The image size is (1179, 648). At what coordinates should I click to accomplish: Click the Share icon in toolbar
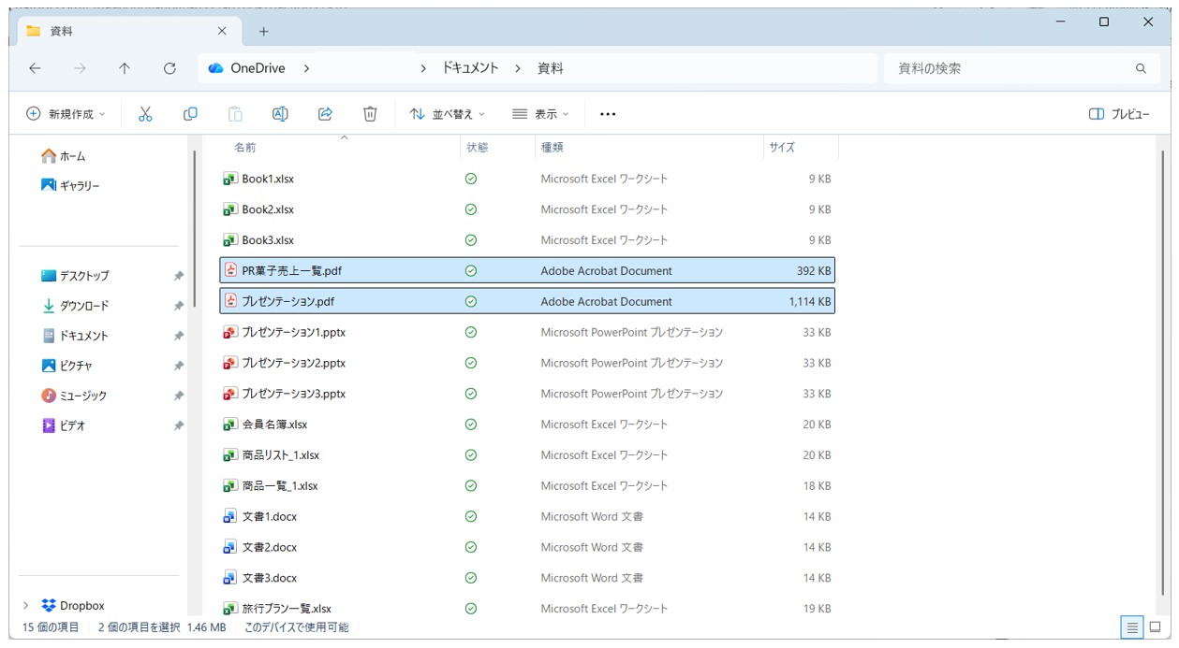pos(325,114)
